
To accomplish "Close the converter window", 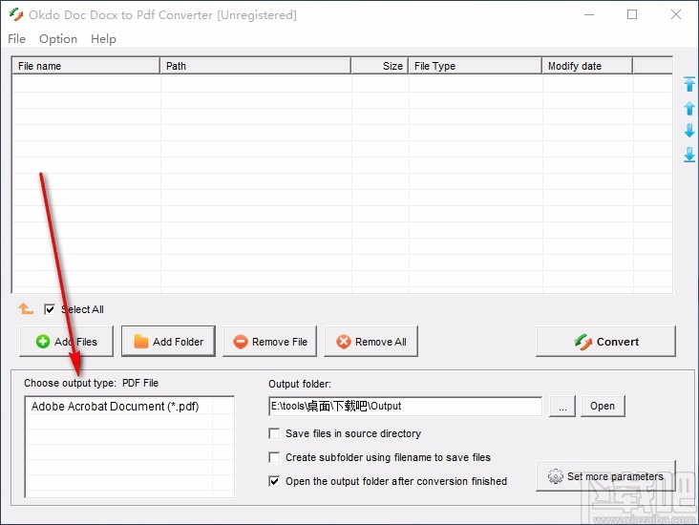I will pos(676,14).
